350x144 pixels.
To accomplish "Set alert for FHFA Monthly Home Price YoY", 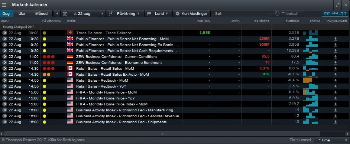I will (335, 98).
